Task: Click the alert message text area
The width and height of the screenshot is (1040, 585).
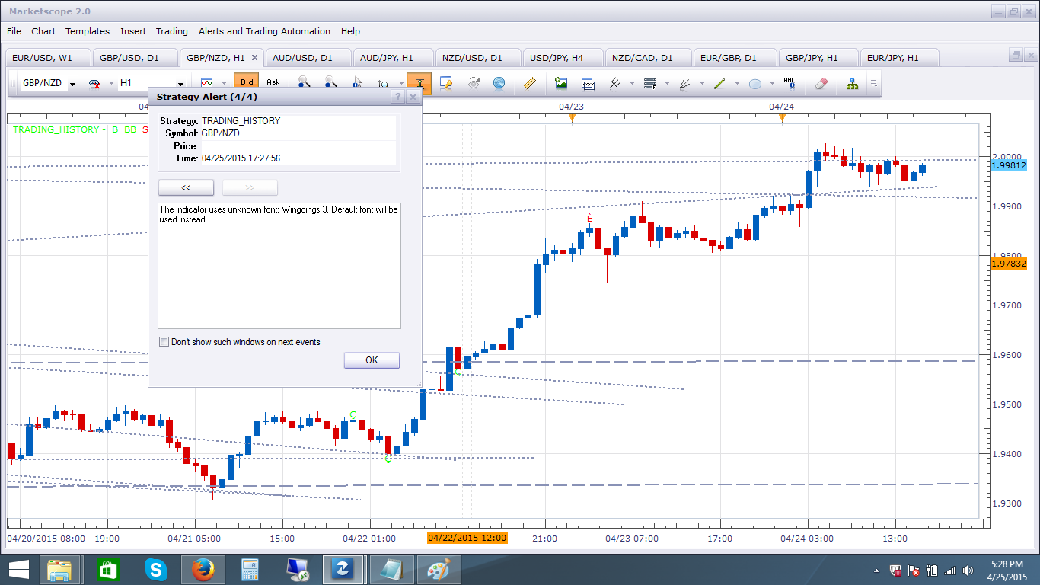Action: (279, 265)
